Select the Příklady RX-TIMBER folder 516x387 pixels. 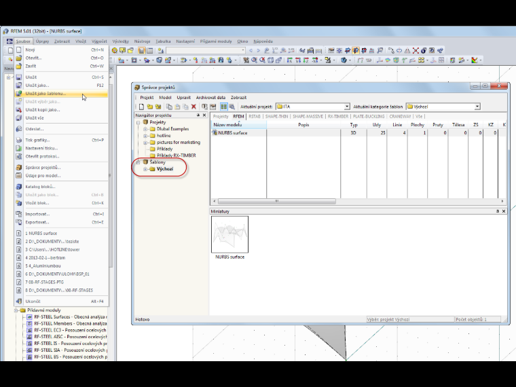pos(176,155)
